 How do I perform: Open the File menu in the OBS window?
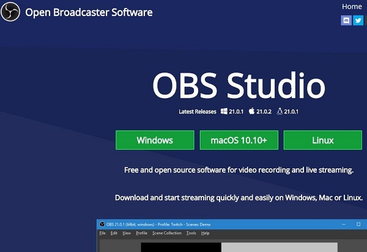click(x=103, y=233)
